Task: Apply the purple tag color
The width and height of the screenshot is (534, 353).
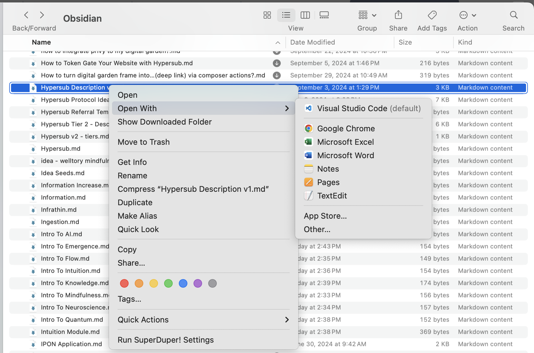Action: click(x=198, y=283)
